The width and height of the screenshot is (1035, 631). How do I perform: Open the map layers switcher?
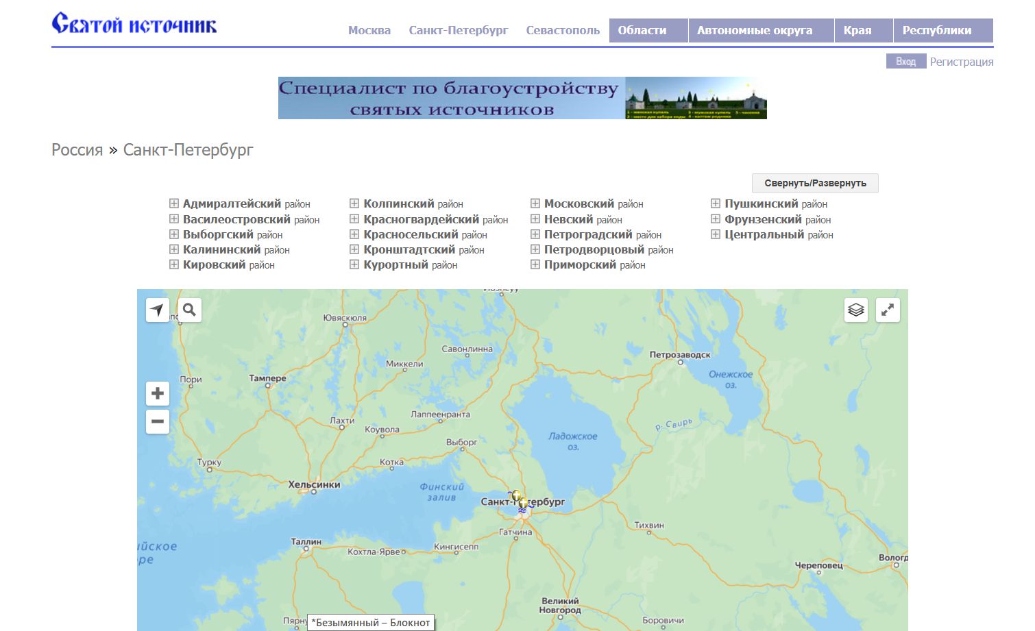855,310
